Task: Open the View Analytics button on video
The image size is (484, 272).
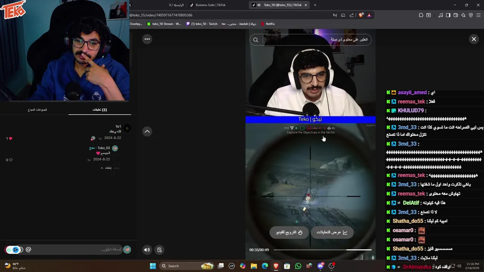Action: (332, 232)
